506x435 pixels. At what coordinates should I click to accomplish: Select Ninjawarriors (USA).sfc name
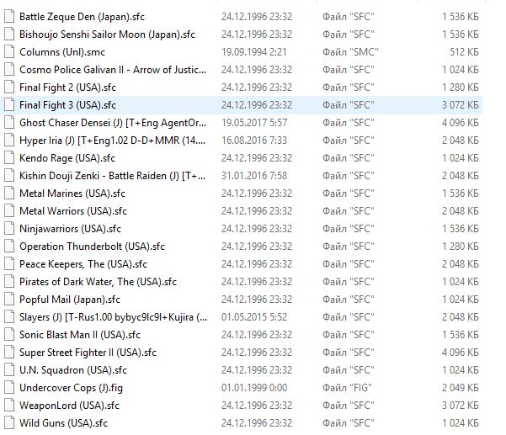71,229
